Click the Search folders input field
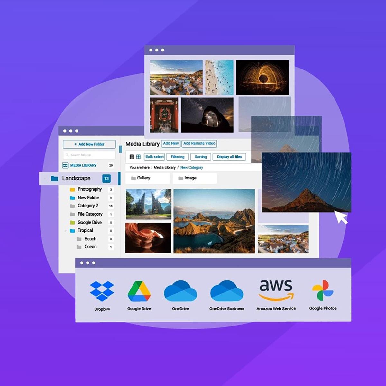 (x=89, y=155)
